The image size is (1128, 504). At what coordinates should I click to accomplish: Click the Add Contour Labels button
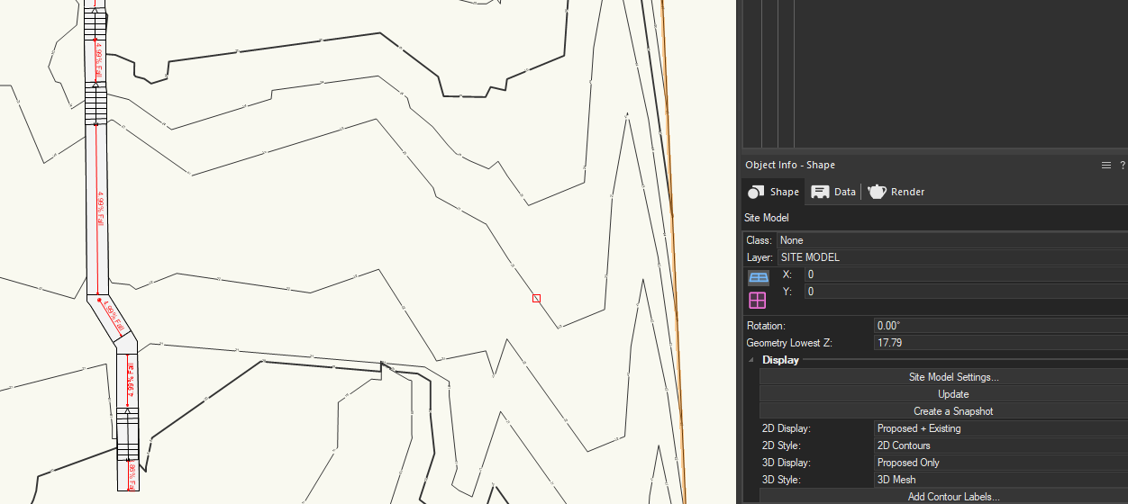[953, 497]
